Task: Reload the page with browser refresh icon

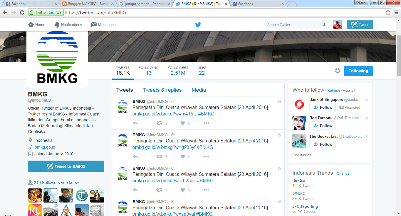Action: click(x=22, y=12)
